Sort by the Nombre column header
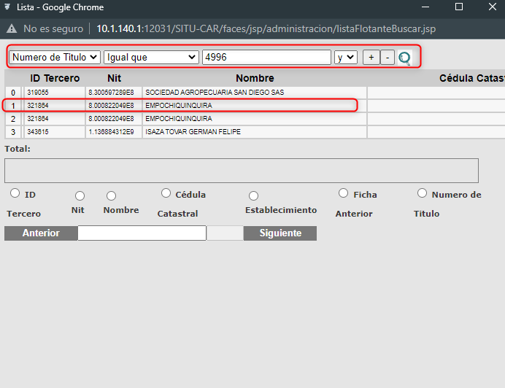The image size is (505, 388). tap(255, 78)
